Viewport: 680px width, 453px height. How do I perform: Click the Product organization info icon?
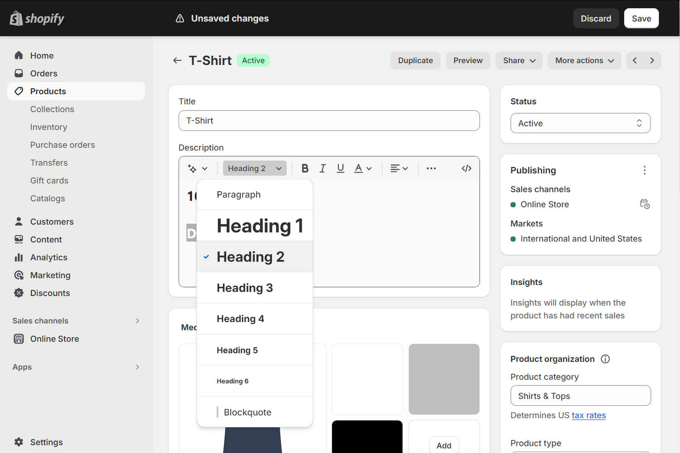click(x=605, y=359)
